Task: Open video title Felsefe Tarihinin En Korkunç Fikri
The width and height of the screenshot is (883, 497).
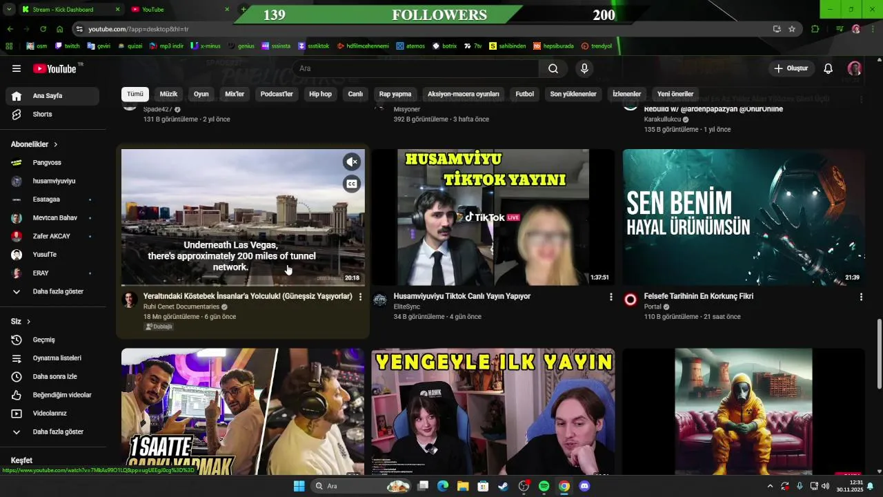Action: [x=699, y=296]
